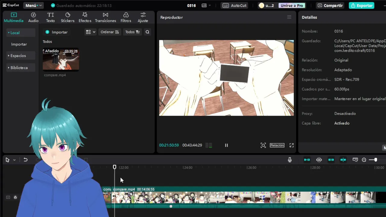Screen dimensions: 386x217
Task: Click the undo arrow icon
Action: [26, 160]
